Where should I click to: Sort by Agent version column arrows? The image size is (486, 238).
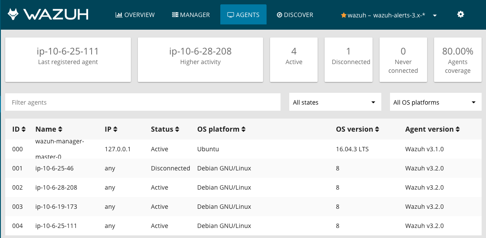tap(458, 129)
